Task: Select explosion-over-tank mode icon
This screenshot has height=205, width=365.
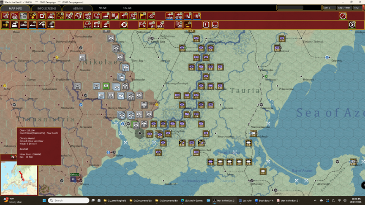Action: [51, 24]
